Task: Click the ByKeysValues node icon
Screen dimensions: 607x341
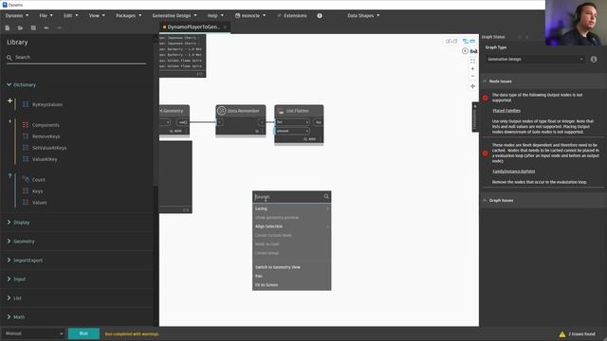Action: tap(26, 104)
